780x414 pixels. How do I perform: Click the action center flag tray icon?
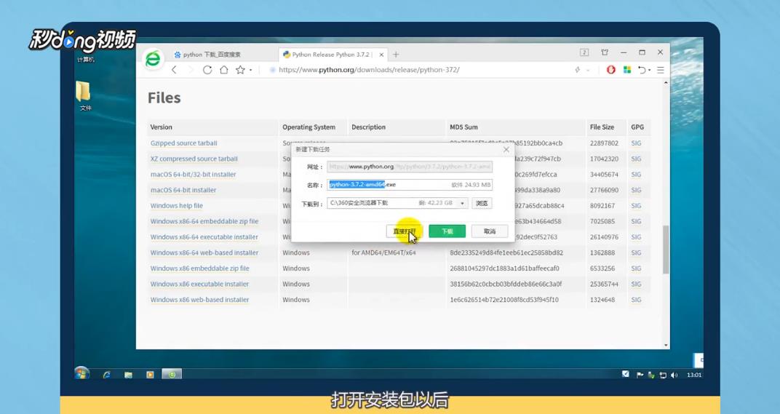point(640,375)
